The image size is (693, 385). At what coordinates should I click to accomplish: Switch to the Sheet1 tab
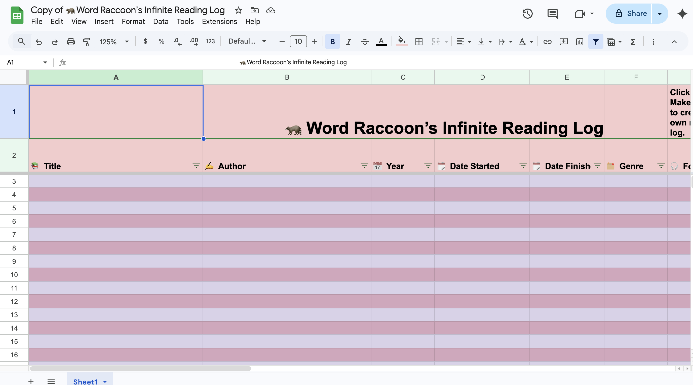click(x=85, y=381)
